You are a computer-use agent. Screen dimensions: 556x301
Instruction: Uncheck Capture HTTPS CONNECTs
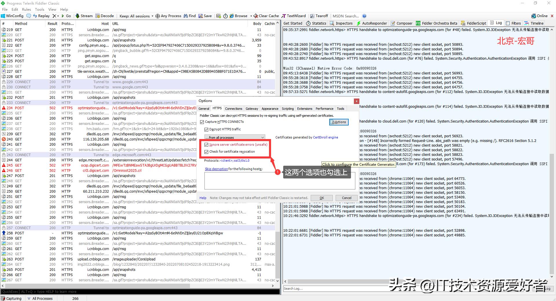coord(202,122)
